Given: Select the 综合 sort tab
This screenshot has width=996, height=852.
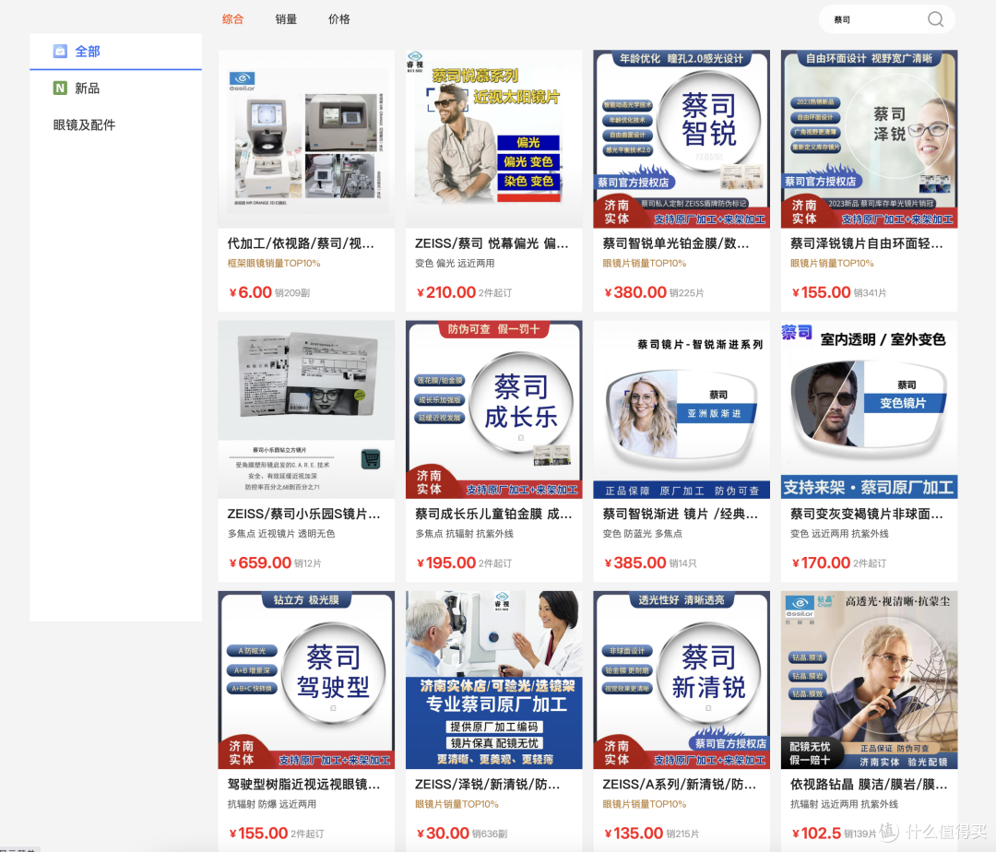Looking at the screenshot, I should 232,19.
